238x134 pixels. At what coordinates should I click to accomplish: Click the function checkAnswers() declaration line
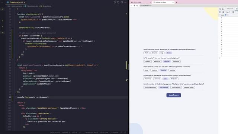click(30, 14)
